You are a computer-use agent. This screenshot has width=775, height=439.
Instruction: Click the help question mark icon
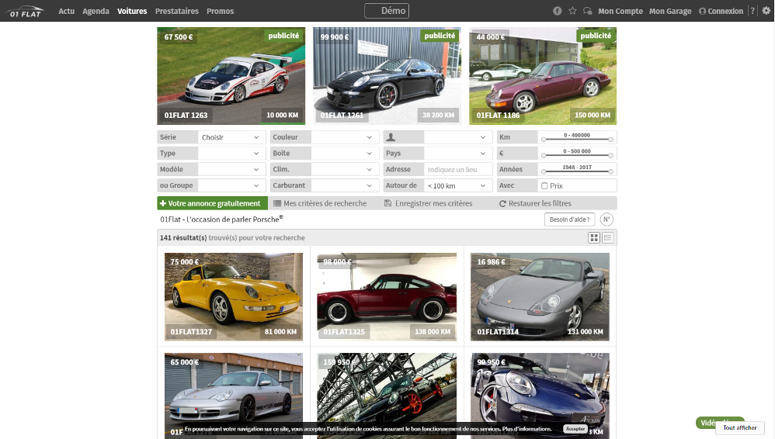[752, 11]
